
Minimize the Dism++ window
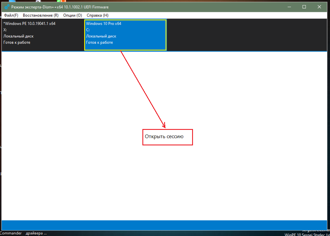[289, 7]
